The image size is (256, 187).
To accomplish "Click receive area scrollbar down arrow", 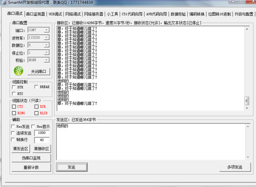I will click(247, 108).
